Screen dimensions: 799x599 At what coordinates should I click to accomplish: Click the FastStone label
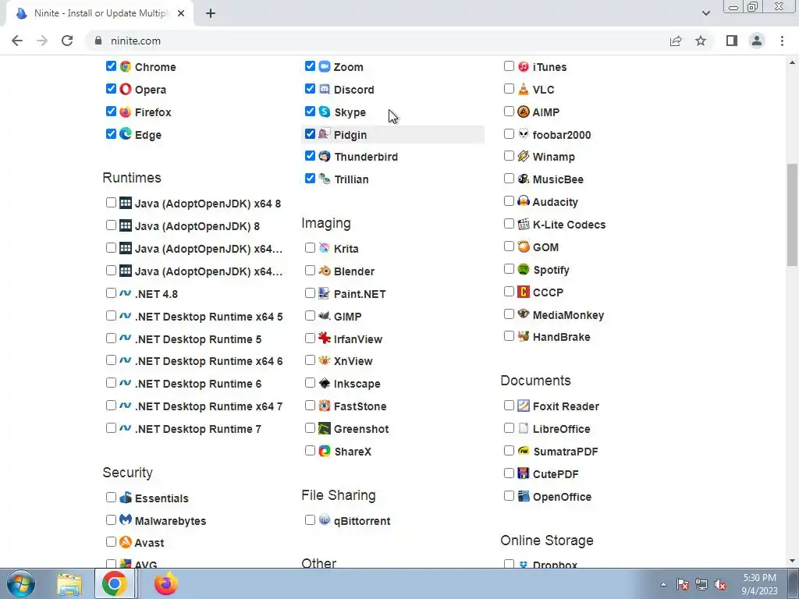click(360, 406)
